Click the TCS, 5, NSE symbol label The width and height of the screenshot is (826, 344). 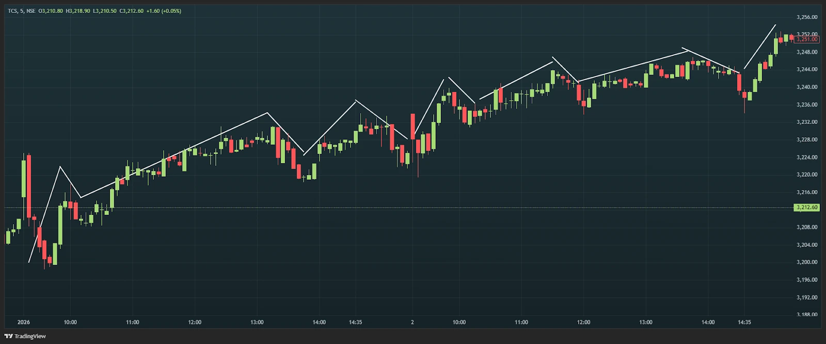(x=22, y=11)
